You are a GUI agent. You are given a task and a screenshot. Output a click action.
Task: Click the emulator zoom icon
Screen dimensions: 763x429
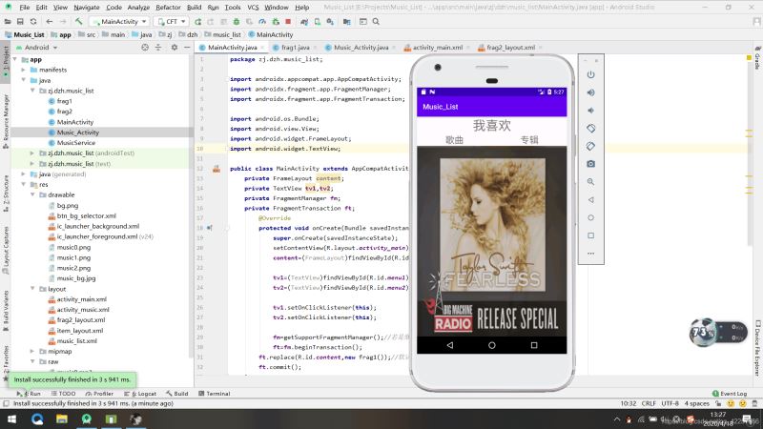coord(590,181)
